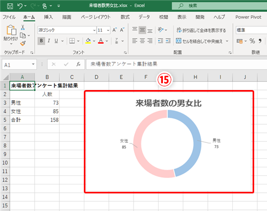Screen dimensions: 267x211
Task: Click the decrease indent icon
Action: [x=160, y=41]
